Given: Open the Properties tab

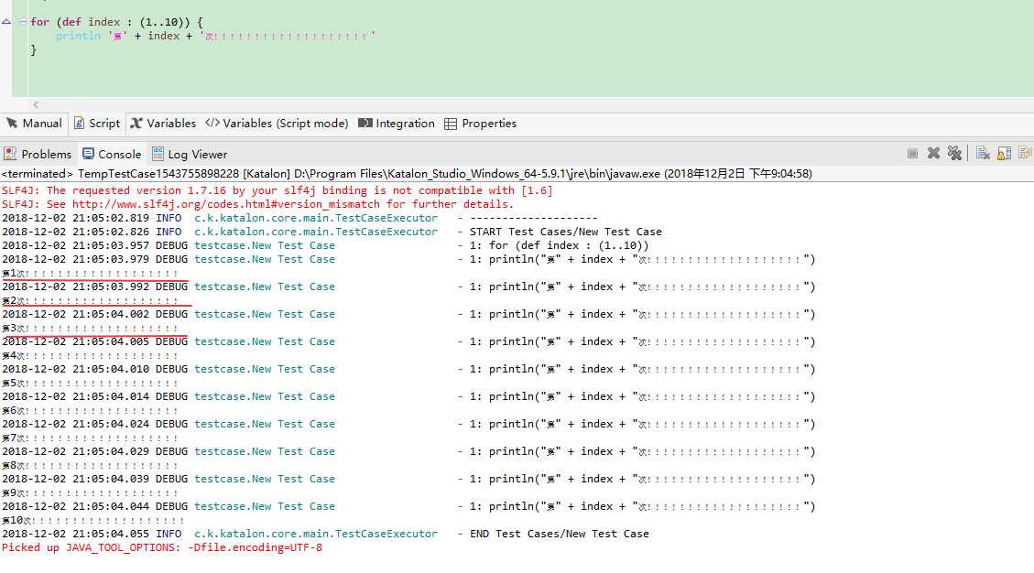Looking at the screenshot, I should pyautogui.click(x=481, y=124).
